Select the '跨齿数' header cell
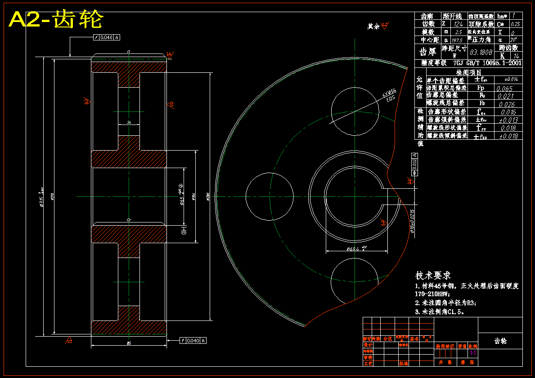 [508, 48]
